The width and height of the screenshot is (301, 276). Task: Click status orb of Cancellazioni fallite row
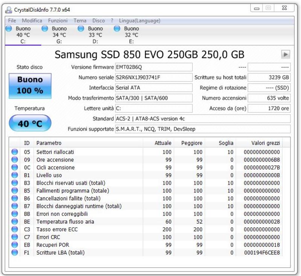15,198
